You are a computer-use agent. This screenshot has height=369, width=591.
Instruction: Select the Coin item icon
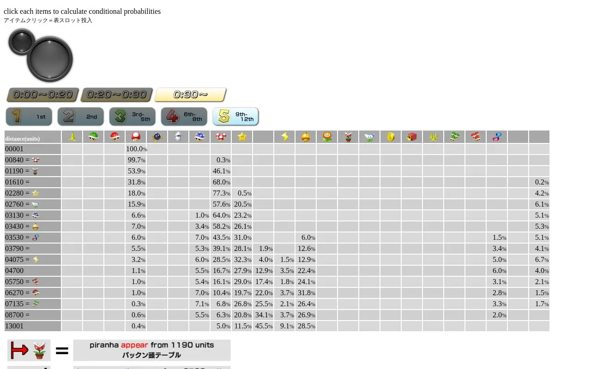click(391, 137)
